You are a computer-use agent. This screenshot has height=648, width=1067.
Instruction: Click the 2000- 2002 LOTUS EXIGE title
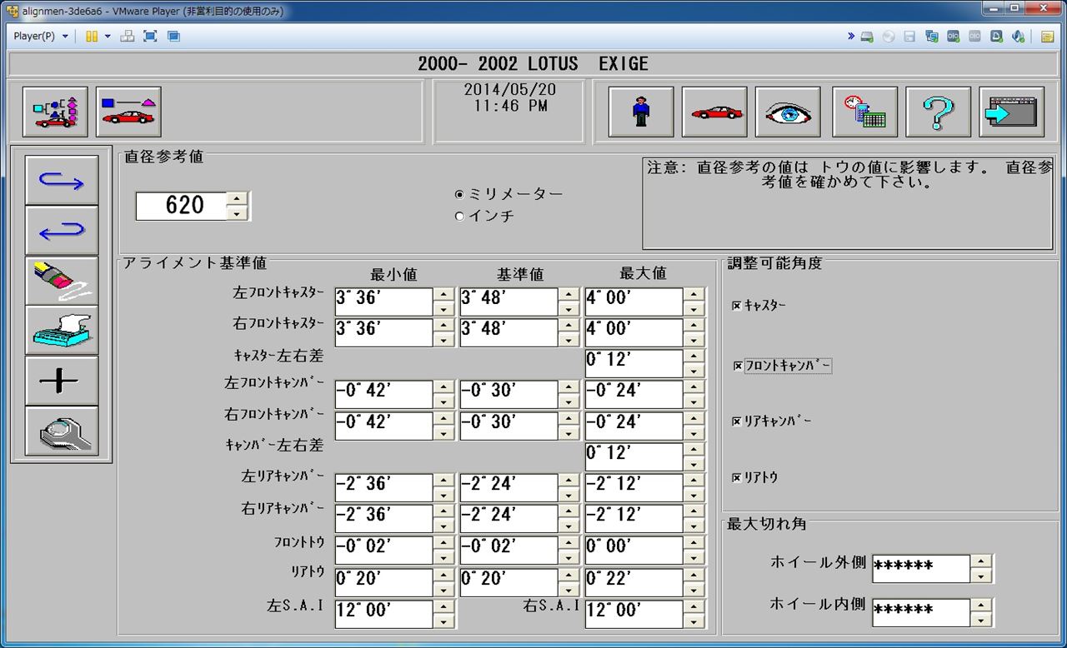coord(533,64)
